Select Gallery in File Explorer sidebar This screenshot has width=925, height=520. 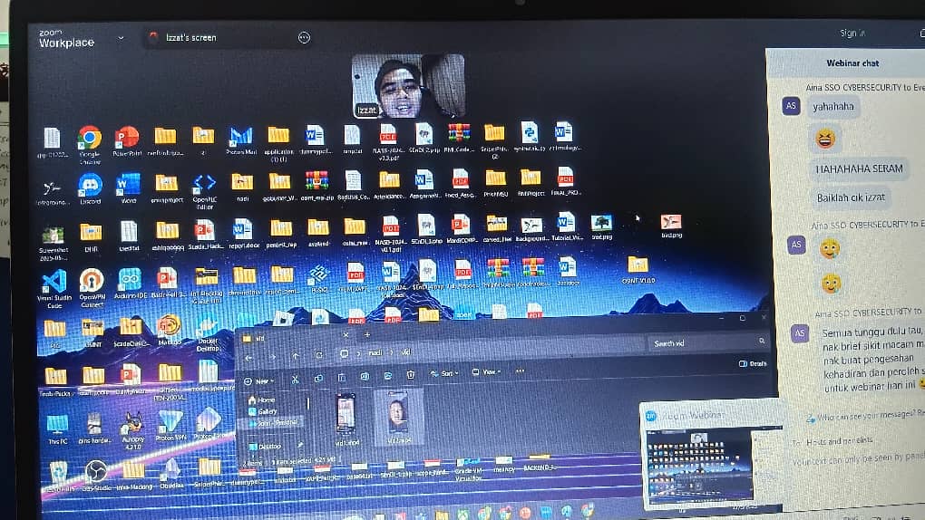(x=262, y=411)
